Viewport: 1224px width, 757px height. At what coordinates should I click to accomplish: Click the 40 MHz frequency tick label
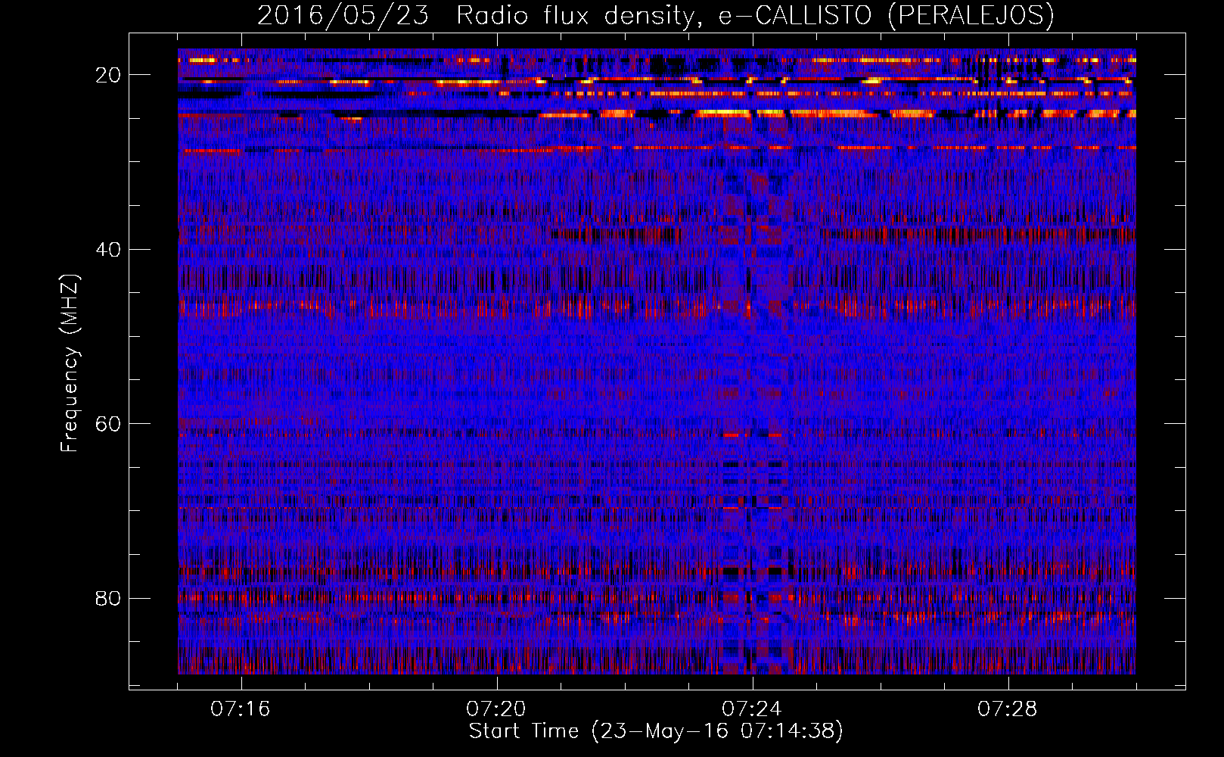tap(108, 250)
